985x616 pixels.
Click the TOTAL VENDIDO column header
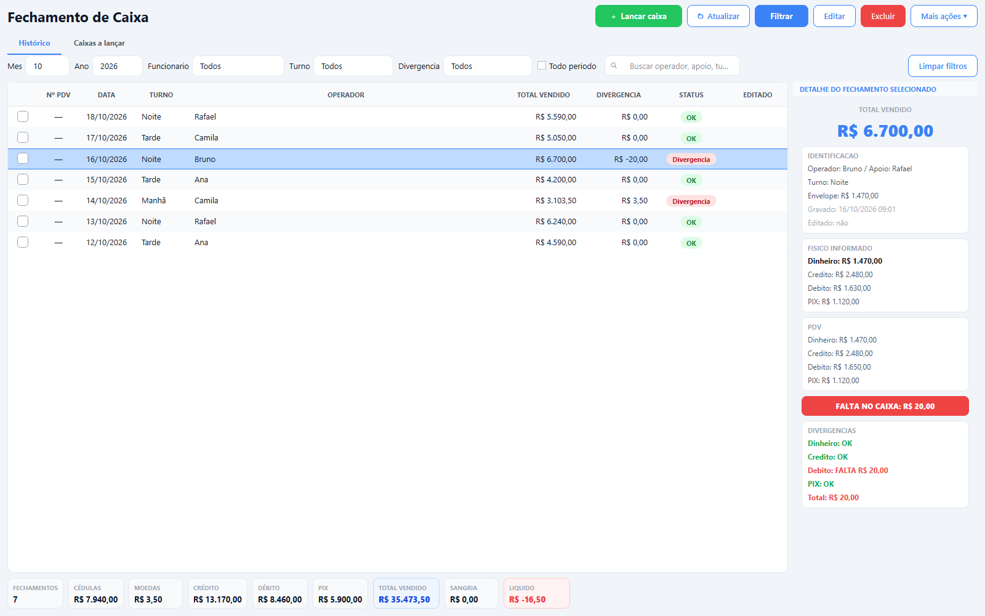(x=543, y=95)
